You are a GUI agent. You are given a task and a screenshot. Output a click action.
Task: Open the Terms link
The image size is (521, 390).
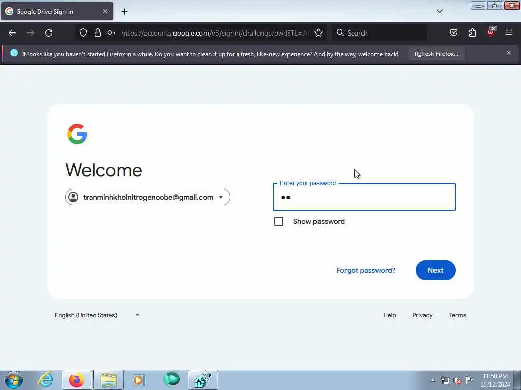(x=457, y=315)
